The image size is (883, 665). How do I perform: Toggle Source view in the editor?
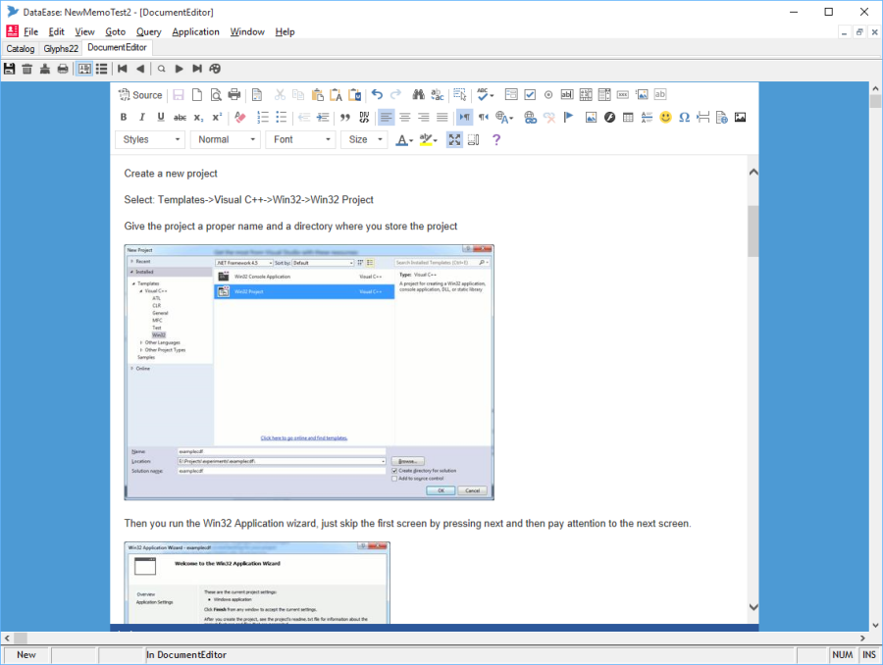[x=140, y=95]
